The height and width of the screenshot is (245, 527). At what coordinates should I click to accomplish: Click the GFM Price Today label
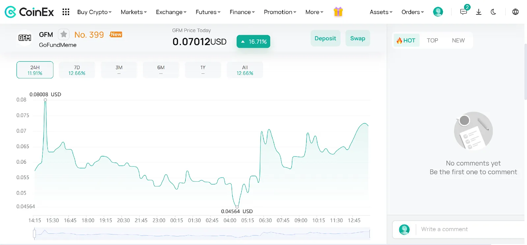(191, 30)
